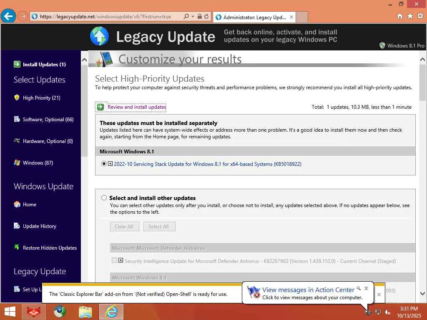Click the main page scrollbar down arrow
Viewport: 427px width, 320px height.
point(422,293)
